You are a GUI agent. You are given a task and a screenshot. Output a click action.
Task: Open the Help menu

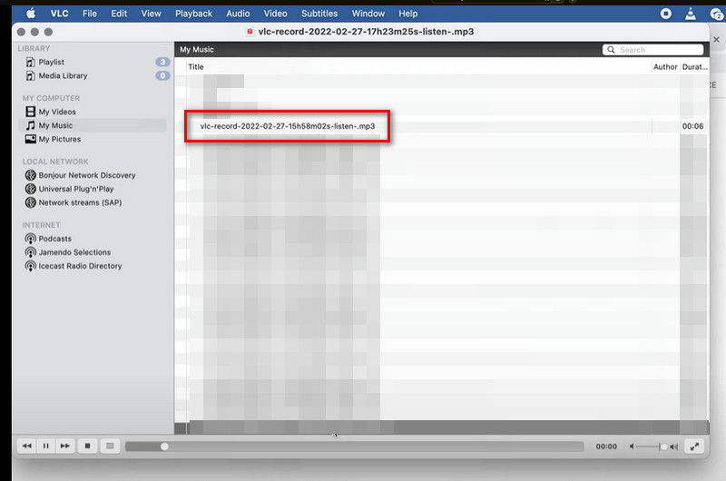(407, 14)
